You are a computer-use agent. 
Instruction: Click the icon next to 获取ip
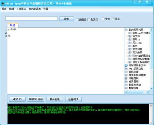pos(130,40)
